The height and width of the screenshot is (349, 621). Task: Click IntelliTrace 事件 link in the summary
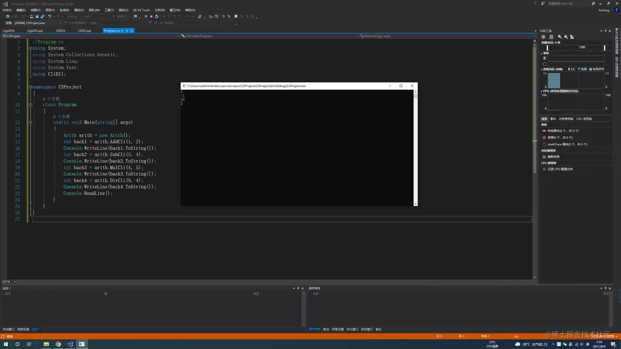tap(567, 144)
